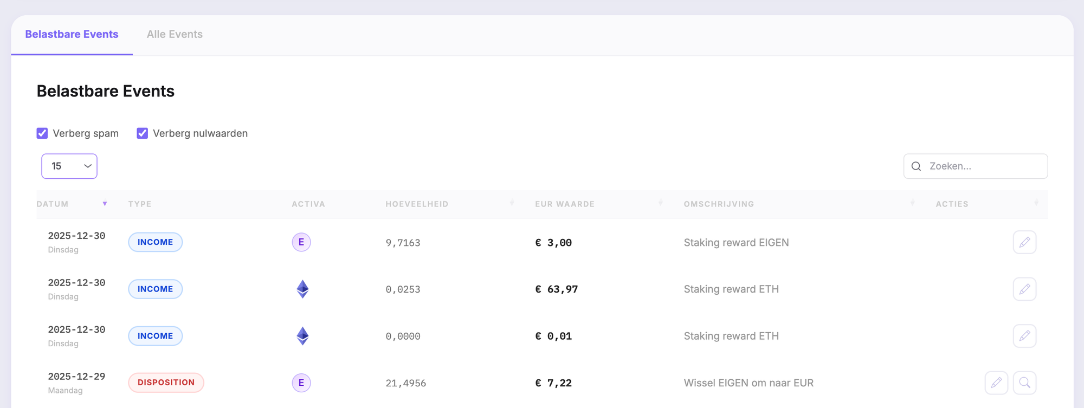Image resolution: width=1084 pixels, height=408 pixels.
Task: Open magnifier details for the DISPOSITION row
Action: pyautogui.click(x=1024, y=383)
